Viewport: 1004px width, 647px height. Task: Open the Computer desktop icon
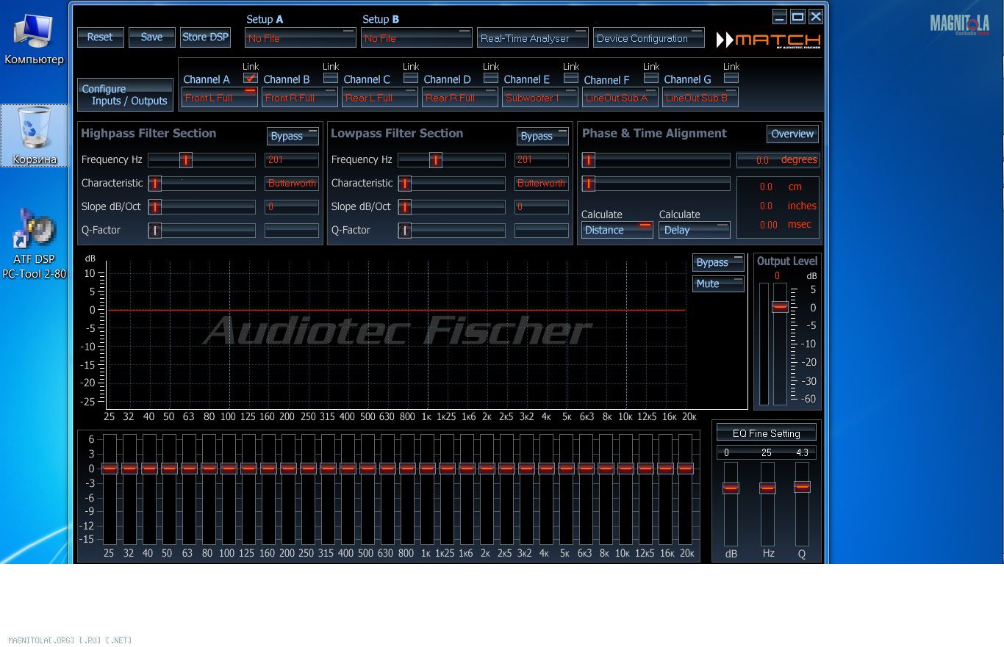[x=34, y=39]
